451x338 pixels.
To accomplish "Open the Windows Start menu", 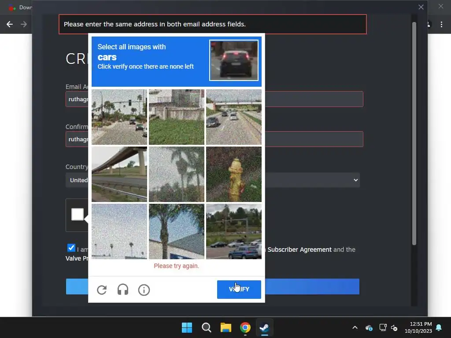I will pos(187,327).
